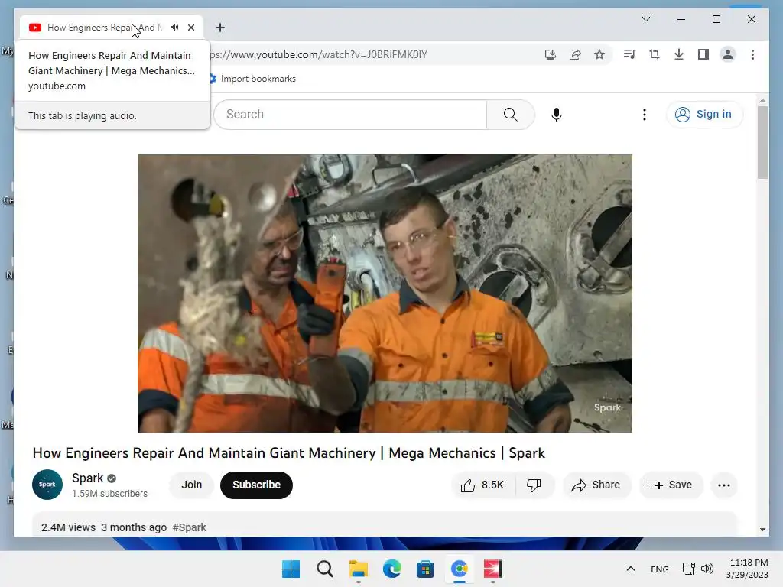Click the scrollbar up arrow
Screen dimensions: 783x587
(762, 101)
